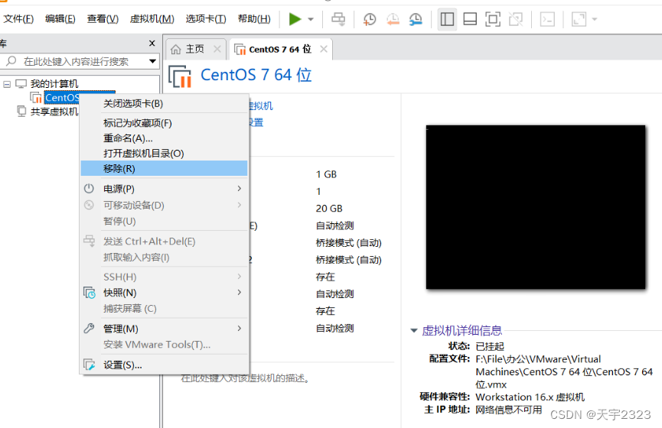
Task: Click the wrench icon beside 管理(M)
Action: coord(89,329)
